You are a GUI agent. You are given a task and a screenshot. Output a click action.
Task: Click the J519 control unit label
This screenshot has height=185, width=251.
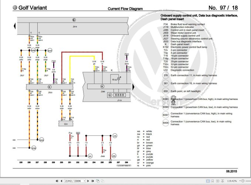tap(75, 27)
